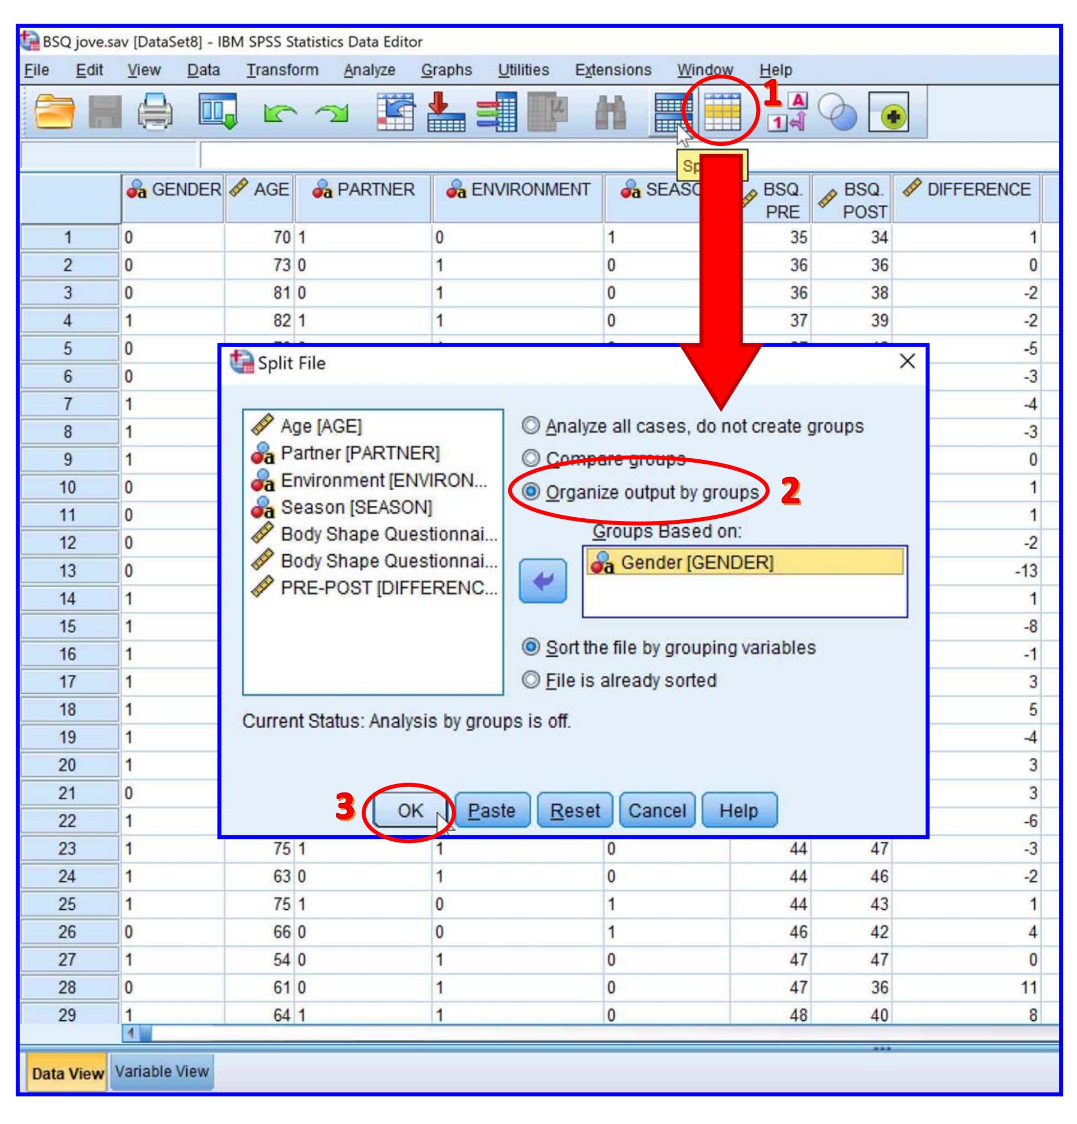The height and width of the screenshot is (1124, 1077).
Task: Choose File is already sorted option
Action: point(531,680)
